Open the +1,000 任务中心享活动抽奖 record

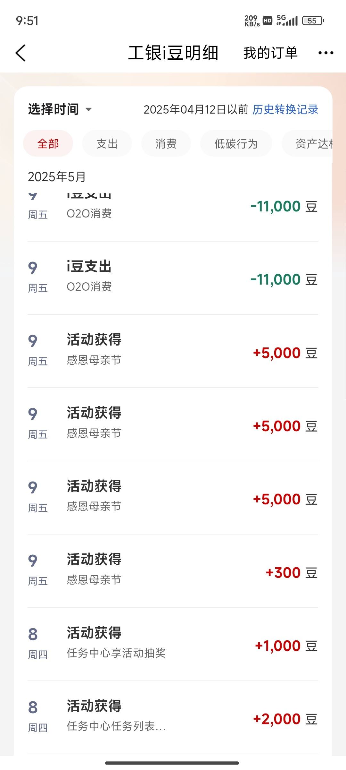tap(173, 644)
